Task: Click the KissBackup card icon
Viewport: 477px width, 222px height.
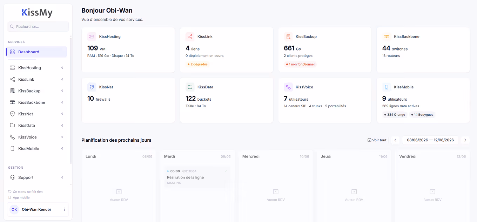Action: pos(288,36)
